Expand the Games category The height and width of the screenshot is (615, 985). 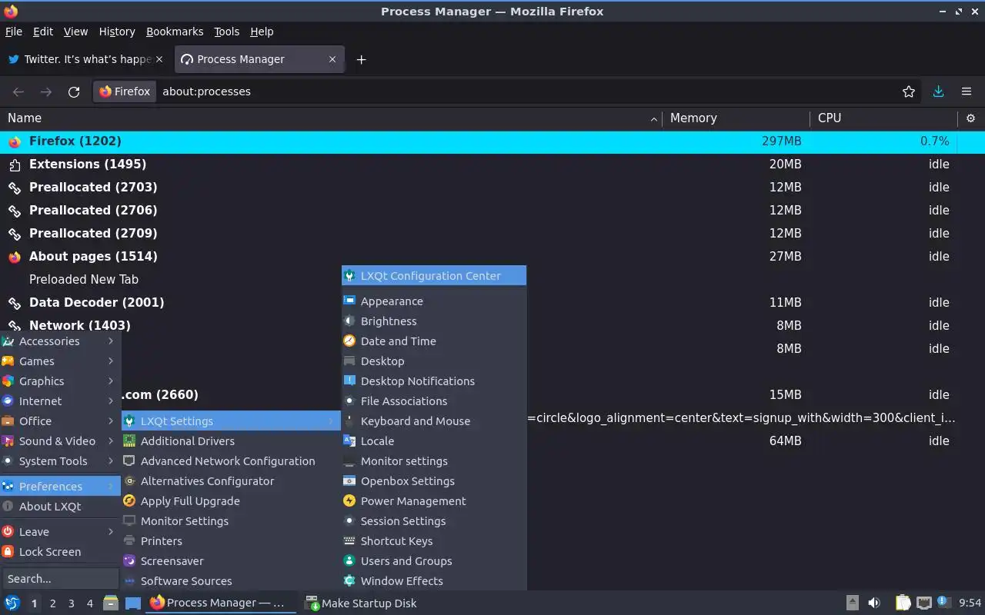[x=59, y=361]
